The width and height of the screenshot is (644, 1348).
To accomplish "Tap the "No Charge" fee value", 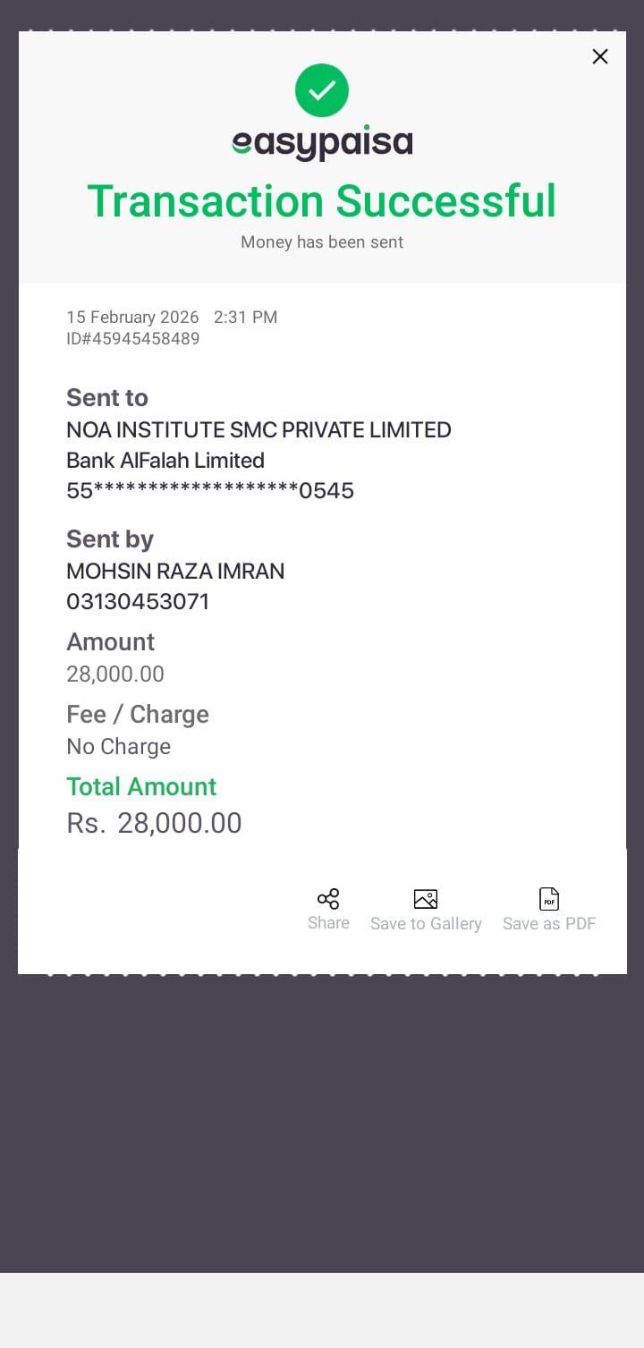I will click(118, 747).
